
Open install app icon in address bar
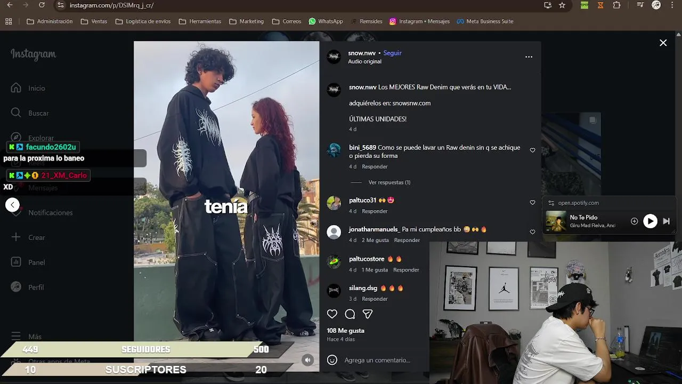(548, 5)
